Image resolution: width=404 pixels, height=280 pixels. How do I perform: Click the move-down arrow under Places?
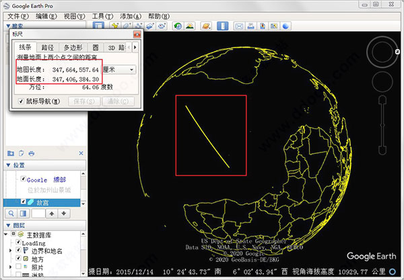[x=64, y=214]
